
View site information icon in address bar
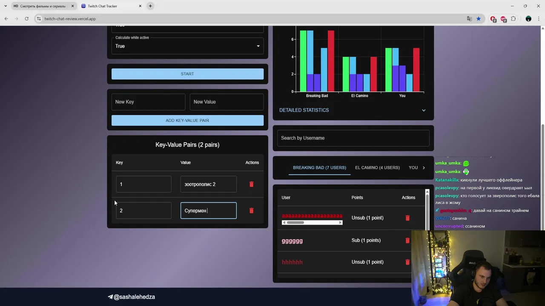click(39, 19)
